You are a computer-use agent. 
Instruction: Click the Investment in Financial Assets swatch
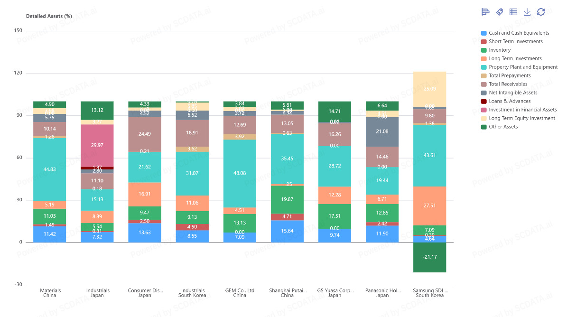(x=483, y=110)
